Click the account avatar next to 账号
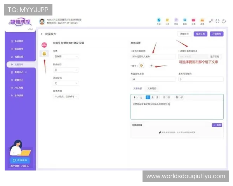The width and height of the screenshot is (233, 186). (x=141, y=65)
